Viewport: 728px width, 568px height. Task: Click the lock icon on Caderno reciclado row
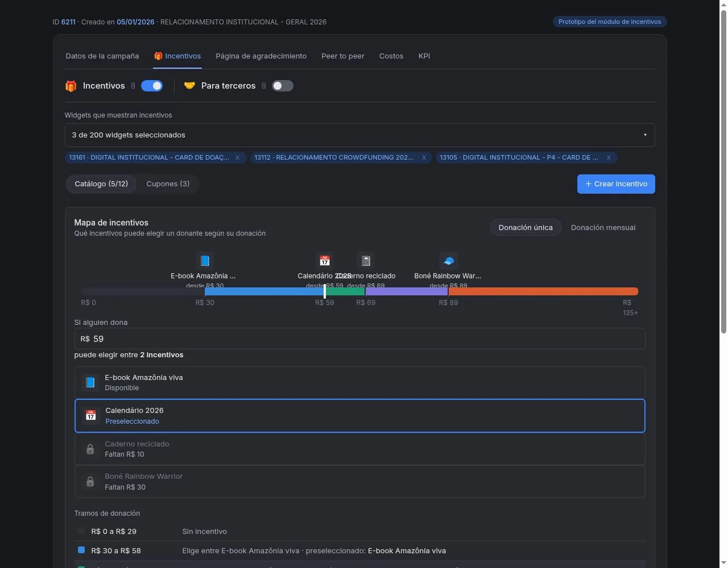pos(90,449)
